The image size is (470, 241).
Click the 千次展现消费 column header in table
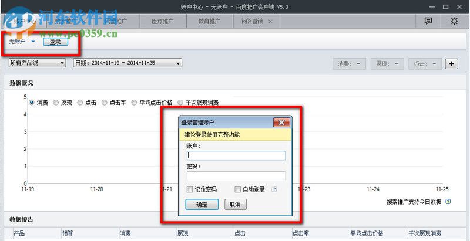[437, 233]
